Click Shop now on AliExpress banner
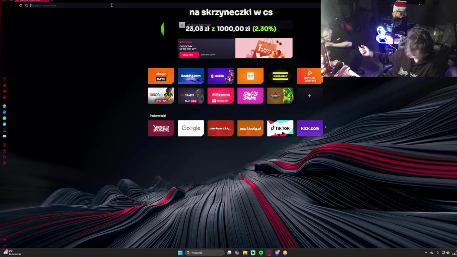Screen dimensions: 457x257 pyautogui.click(x=189, y=55)
